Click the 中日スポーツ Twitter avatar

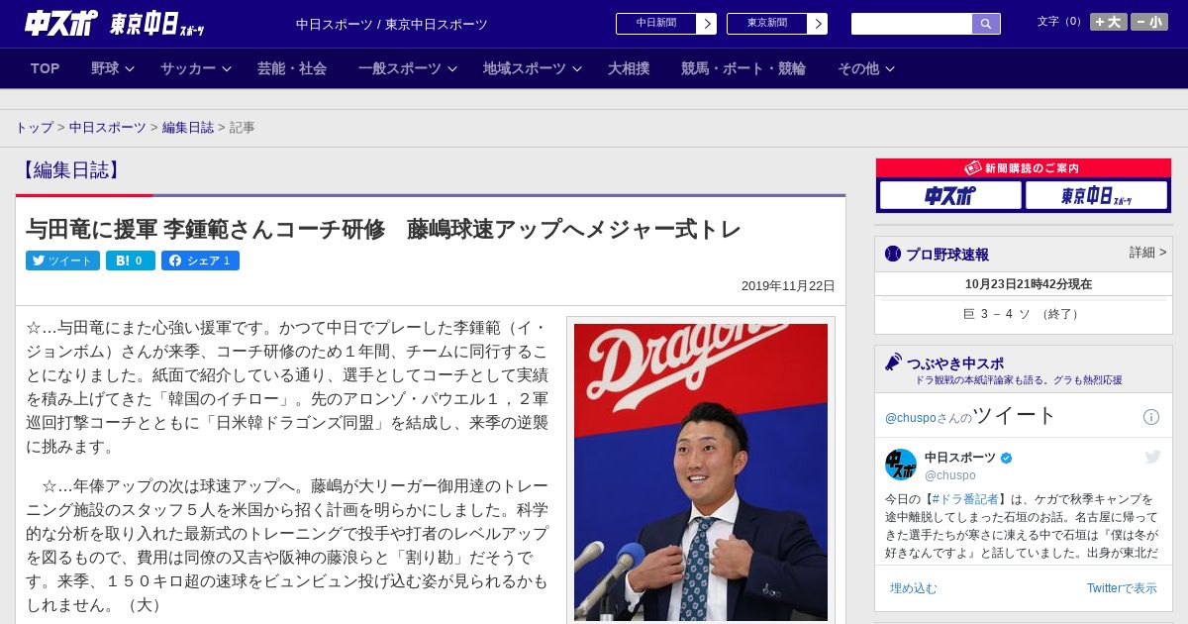(901, 465)
